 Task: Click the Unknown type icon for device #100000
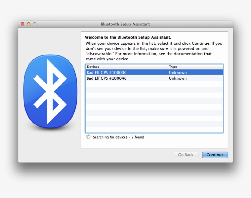(178, 73)
